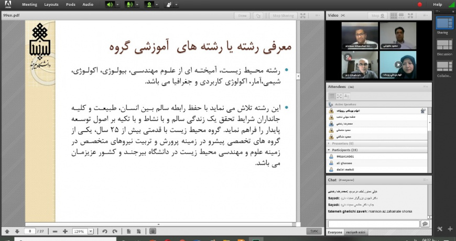The width and height of the screenshot is (456, 241).
Task: Open the microphone options dropdown arrow
Action: (137, 5)
